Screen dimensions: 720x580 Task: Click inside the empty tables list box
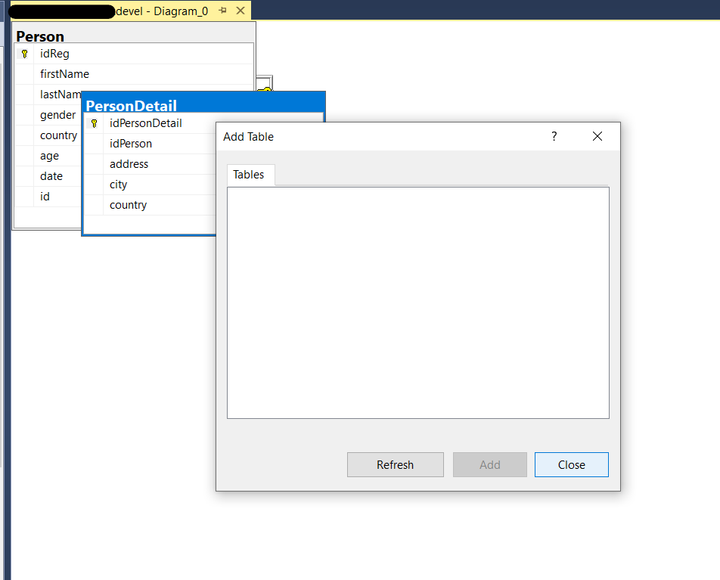tap(417, 302)
